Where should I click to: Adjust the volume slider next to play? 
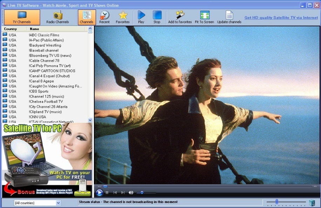coord(142,192)
